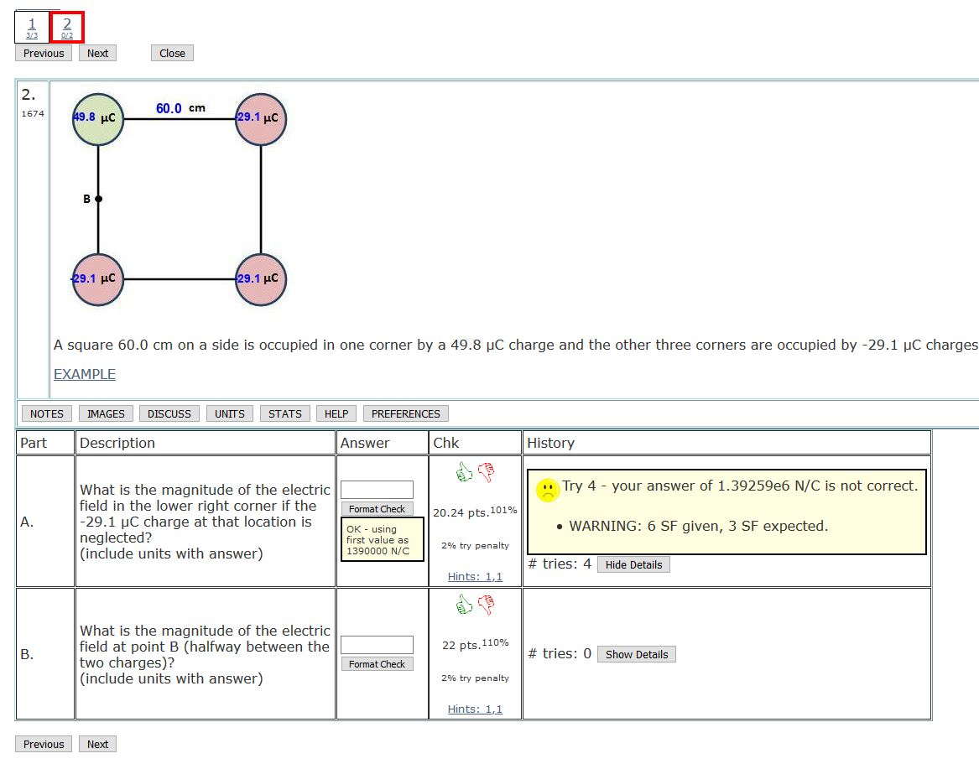Click the '# tries: 4' text
The image size is (979, 769).
pos(560,564)
